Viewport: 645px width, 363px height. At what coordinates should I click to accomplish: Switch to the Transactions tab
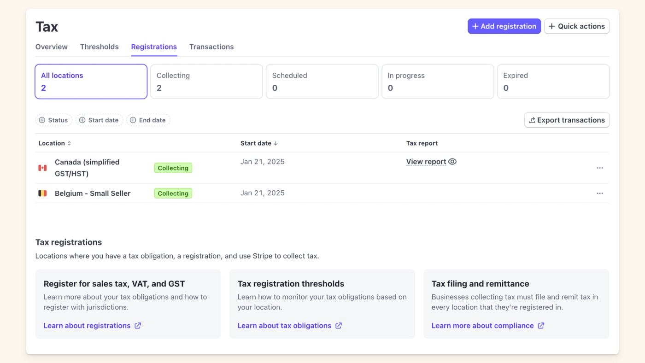click(211, 47)
